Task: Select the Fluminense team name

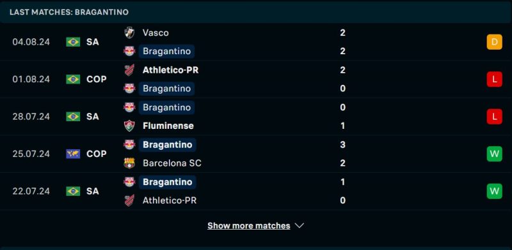Action: (168, 126)
